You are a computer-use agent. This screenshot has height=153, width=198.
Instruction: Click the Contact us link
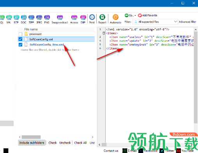coord(111,151)
